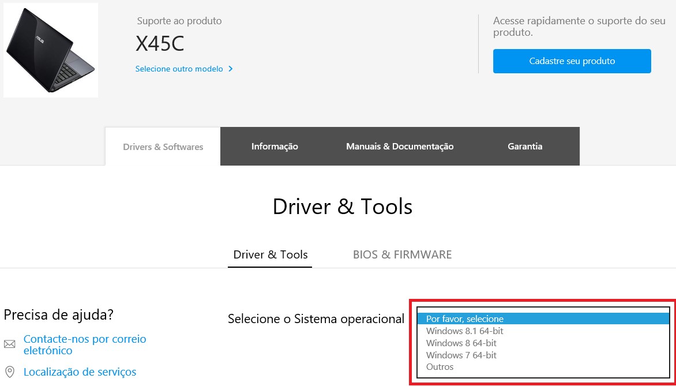Select Windows 8.1 64-bit from list

[543, 331]
